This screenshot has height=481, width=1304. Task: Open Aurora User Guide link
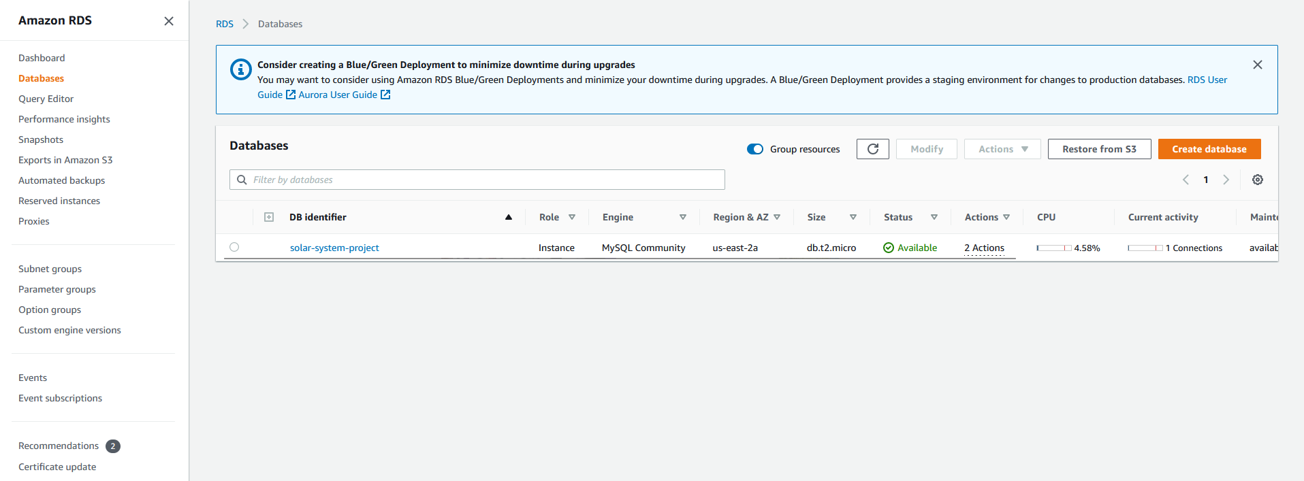[x=338, y=95]
